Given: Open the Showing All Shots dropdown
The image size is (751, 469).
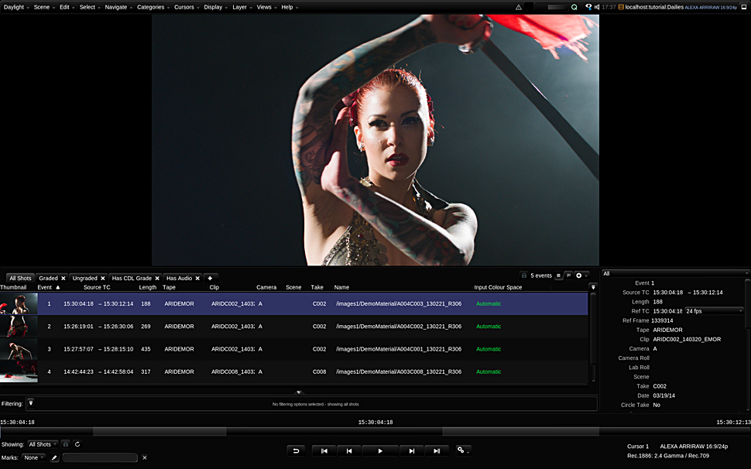Looking at the screenshot, I should click(x=43, y=444).
